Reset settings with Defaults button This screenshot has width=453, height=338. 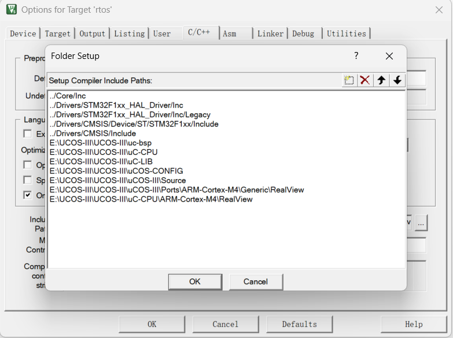click(299, 324)
